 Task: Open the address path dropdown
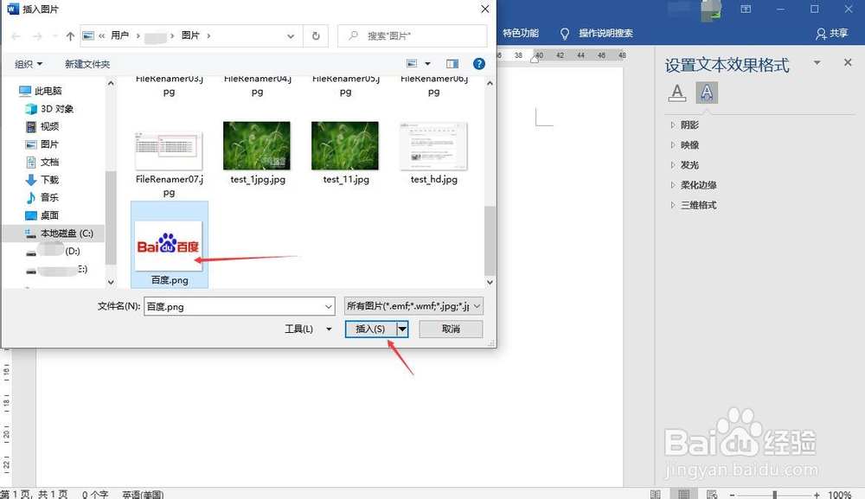point(290,36)
